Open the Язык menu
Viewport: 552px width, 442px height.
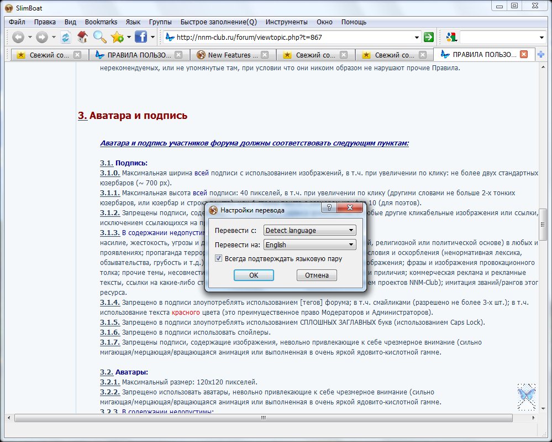[133, 22]
